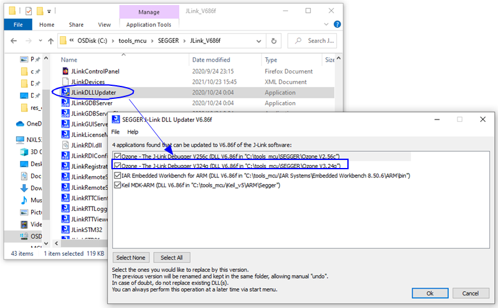Open Downloads folder in sidebar
The image size is (498, 308).
(31, 188)
